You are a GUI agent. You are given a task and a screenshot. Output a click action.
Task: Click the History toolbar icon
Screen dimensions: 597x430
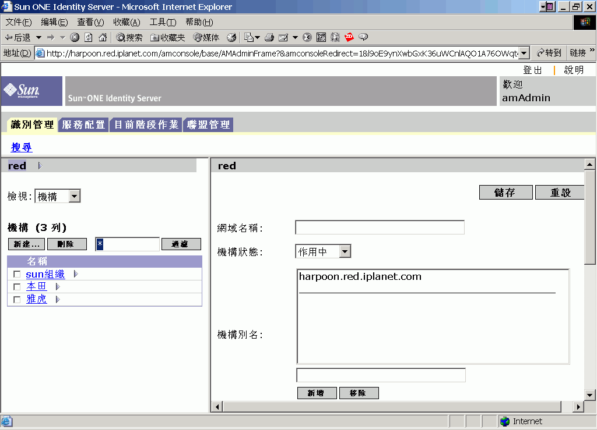[231, 37]
